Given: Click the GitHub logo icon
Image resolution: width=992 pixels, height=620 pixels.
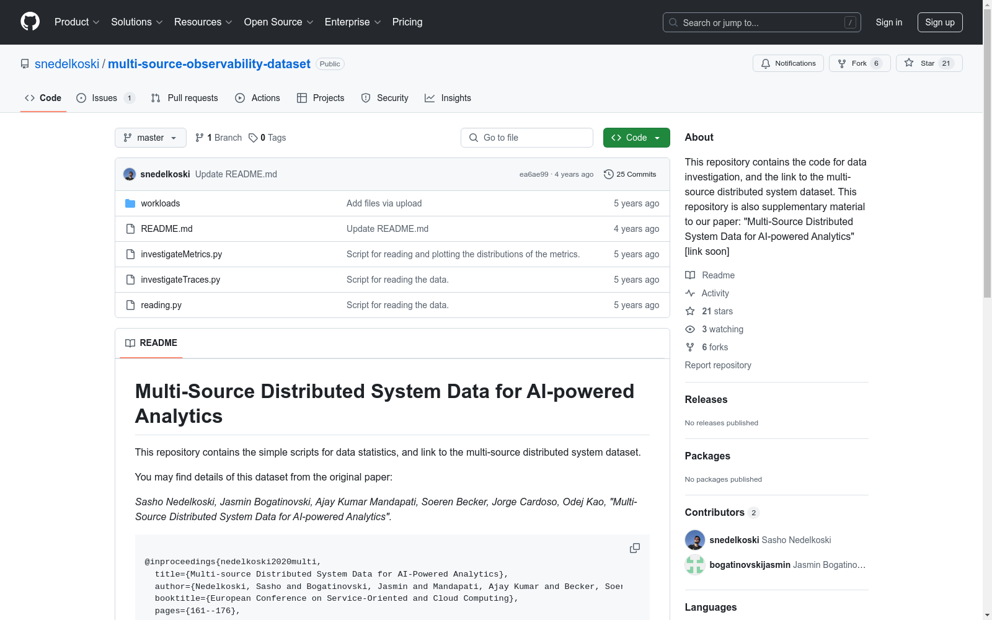Looking at the screenshot, I should [x=30, y=22].
